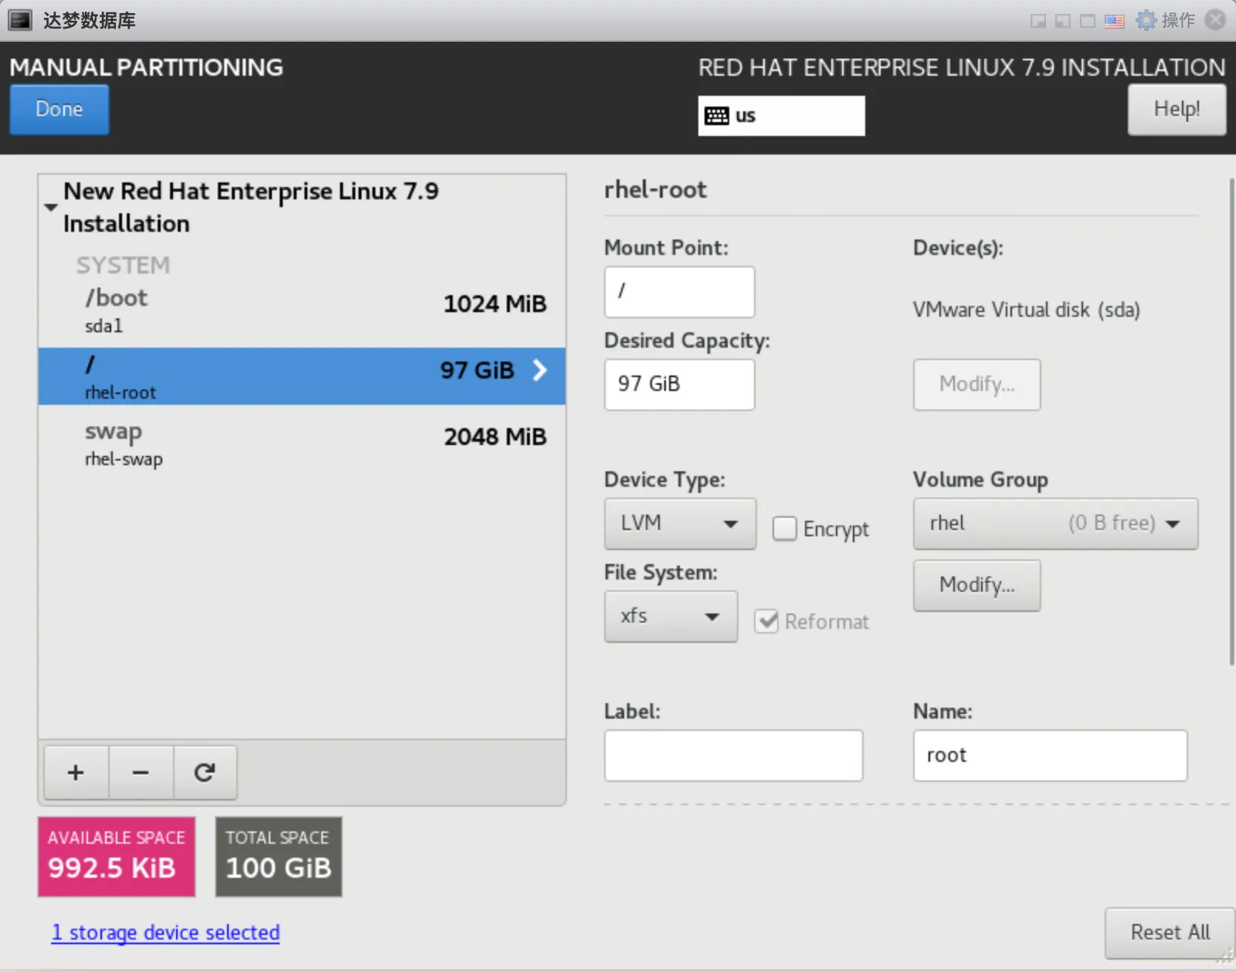Click the arrow on the root partition row
This screenshot has height=972, width=1236.
point(540,371)
